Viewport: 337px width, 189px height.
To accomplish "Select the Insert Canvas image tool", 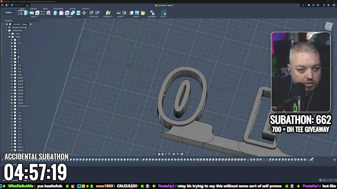I will 137,13.
